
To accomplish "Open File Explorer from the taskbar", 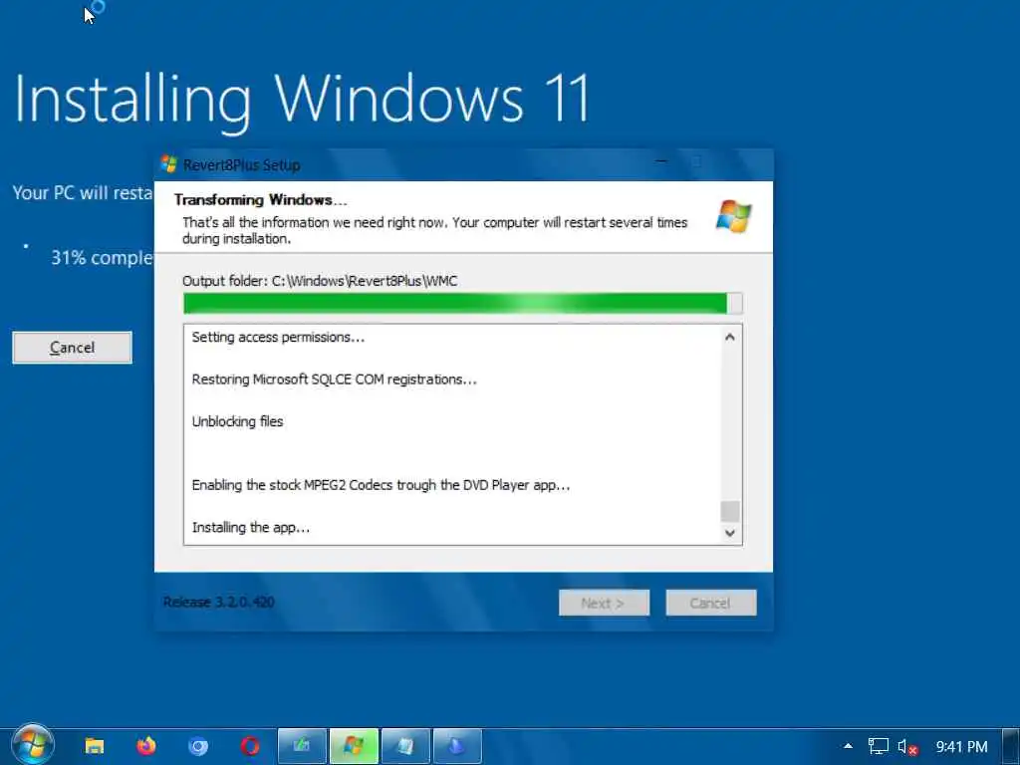I will click(x=95, y=745).
